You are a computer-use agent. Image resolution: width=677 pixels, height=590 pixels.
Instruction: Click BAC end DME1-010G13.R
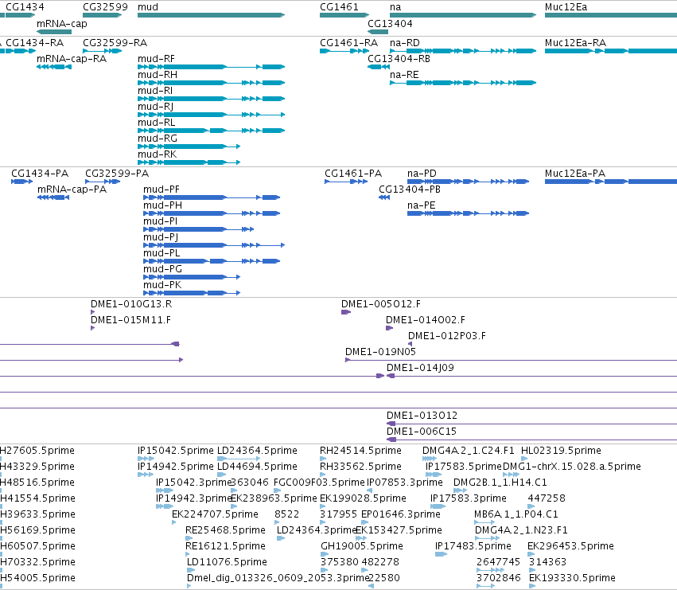coord(92,312)
